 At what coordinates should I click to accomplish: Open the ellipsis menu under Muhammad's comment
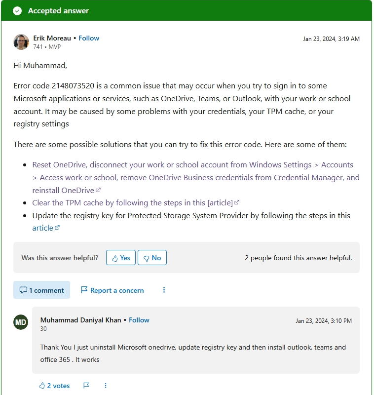click(105, 386)
